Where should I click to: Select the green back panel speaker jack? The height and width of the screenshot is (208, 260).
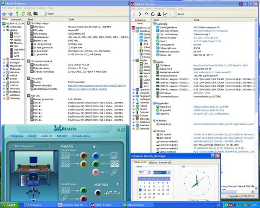[96, 164]
